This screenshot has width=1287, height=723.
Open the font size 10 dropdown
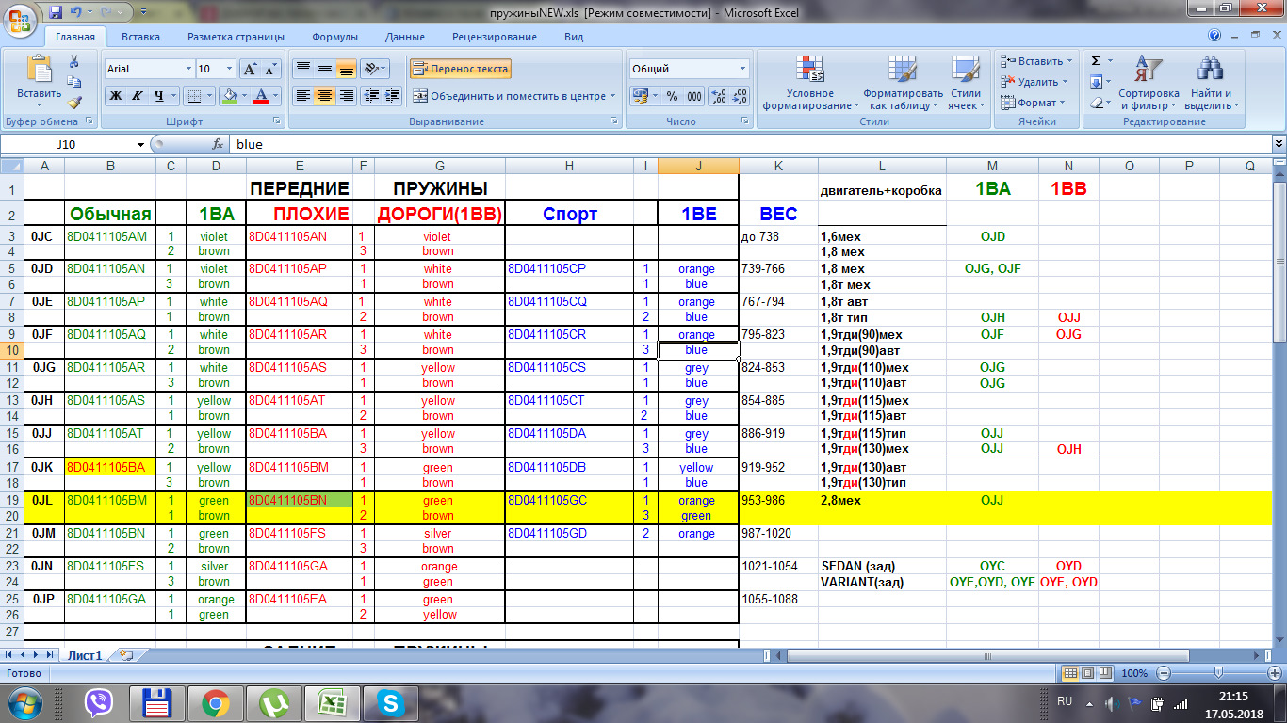(229, 69)
